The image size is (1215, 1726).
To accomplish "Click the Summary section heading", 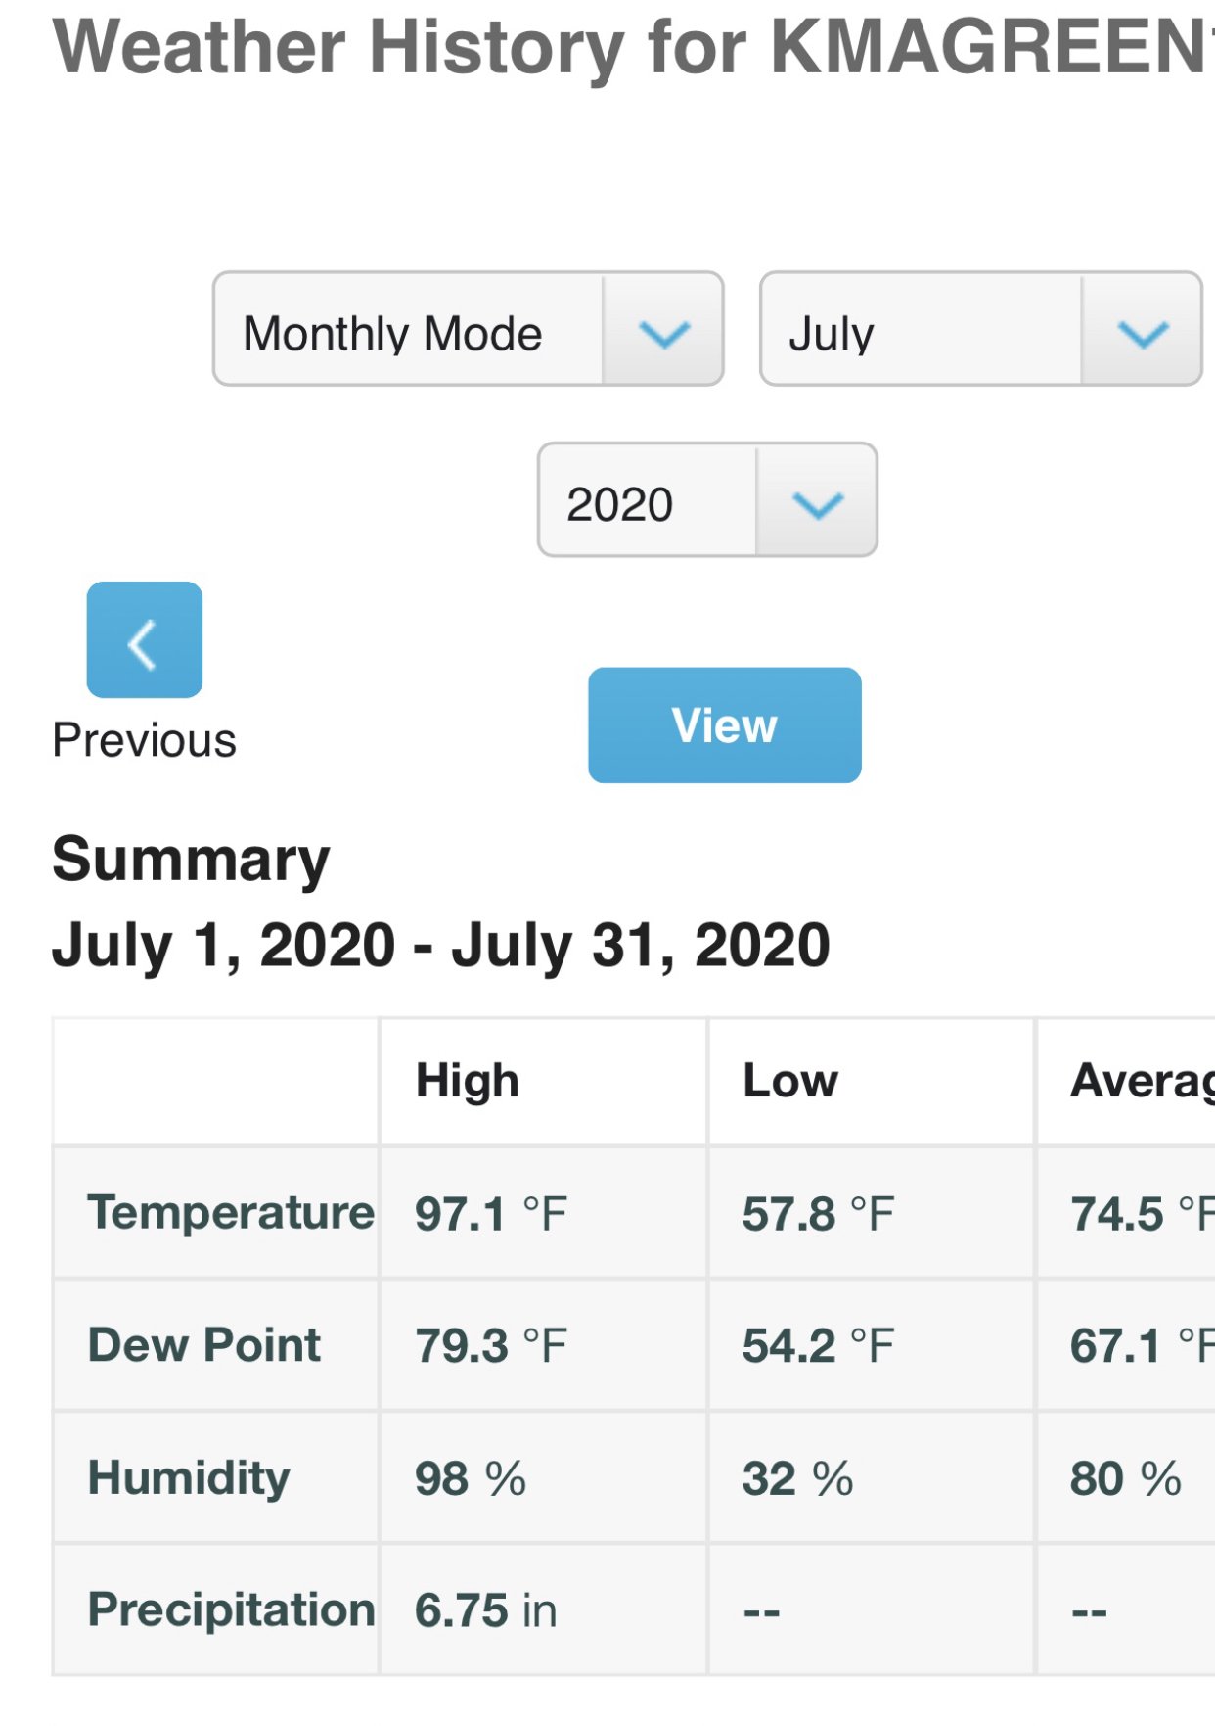I will click(191, 860).
